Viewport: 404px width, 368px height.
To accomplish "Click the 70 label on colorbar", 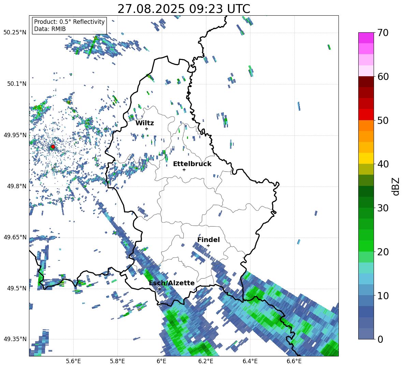I will point(383,33).
